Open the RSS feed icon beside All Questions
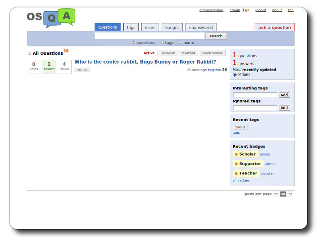 tap(66, 51)
